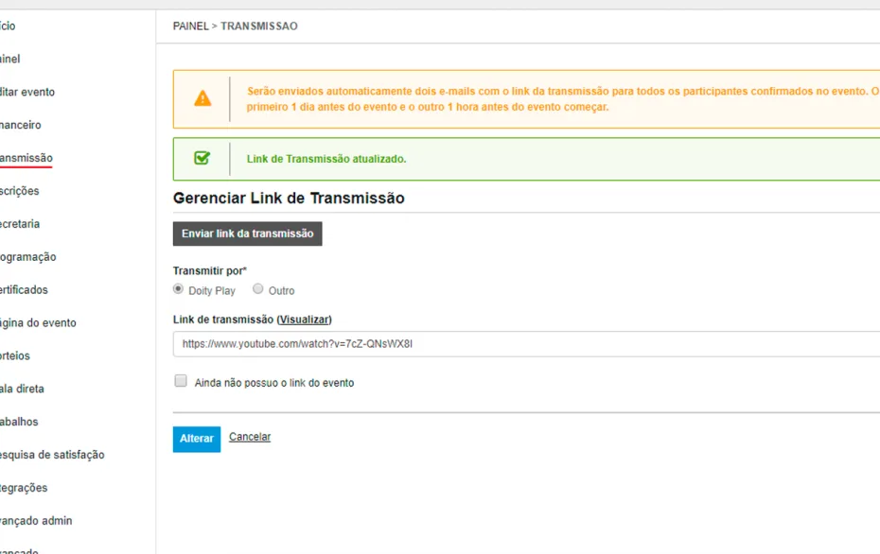Select the Doity Play radio button
This screenshot has height=554, width=880.
point(179,288)
